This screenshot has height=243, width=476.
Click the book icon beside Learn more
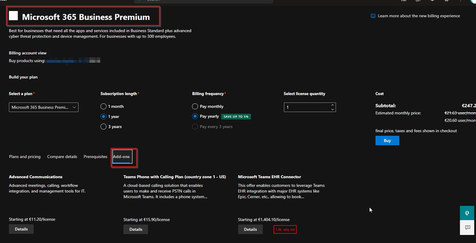pyautogui.click(x=373, y=16)
